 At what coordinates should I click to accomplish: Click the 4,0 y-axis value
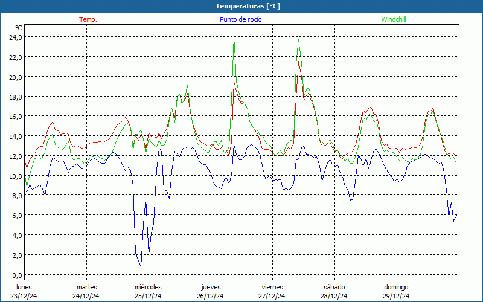tap(18, 236)
